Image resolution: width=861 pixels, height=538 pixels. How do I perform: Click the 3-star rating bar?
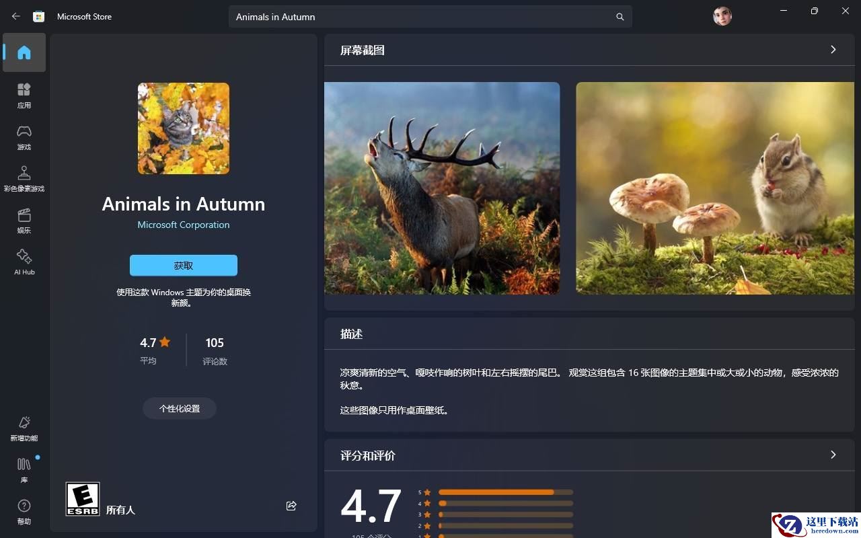(506, 514)
